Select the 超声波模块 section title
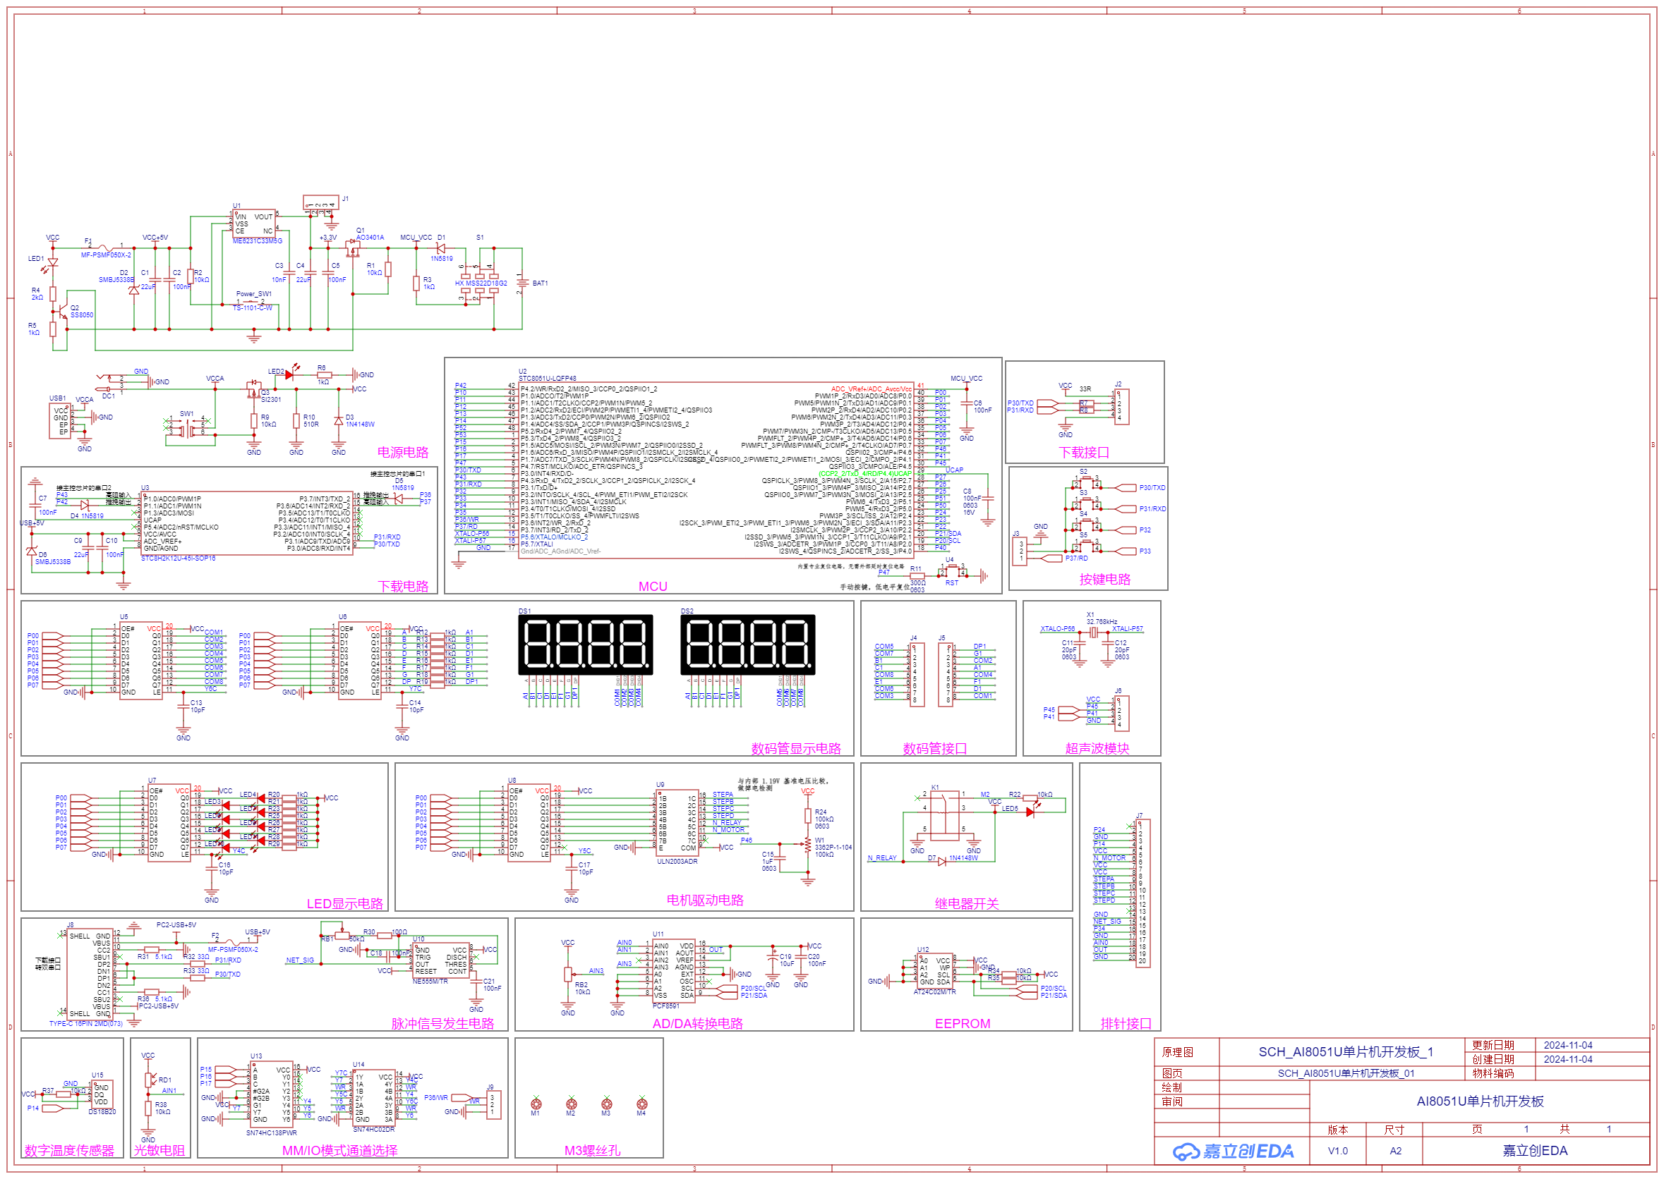This screenshot has height=1179, width=1664. coord(1097,748)
